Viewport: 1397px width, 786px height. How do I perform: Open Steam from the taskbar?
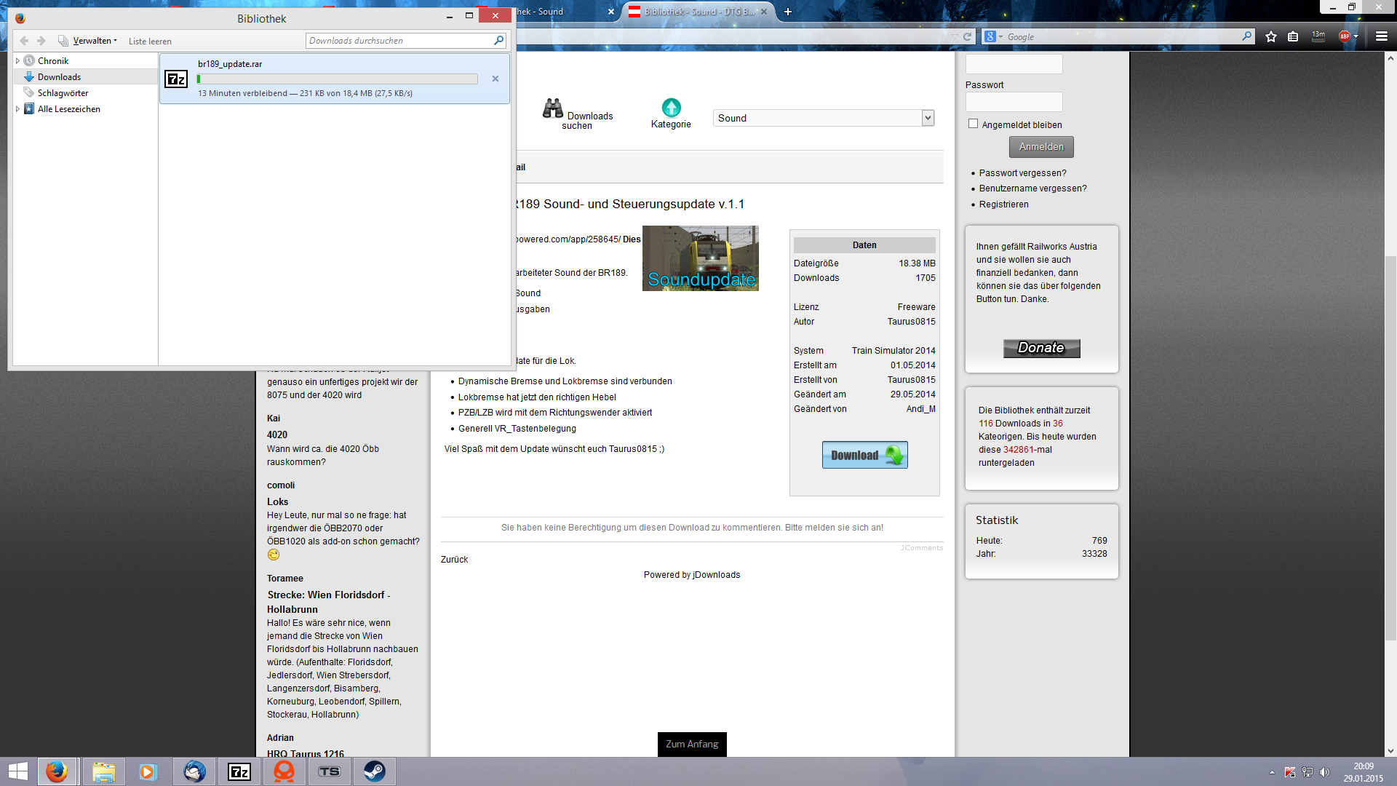pyautogui.click(x=375, y=771)
